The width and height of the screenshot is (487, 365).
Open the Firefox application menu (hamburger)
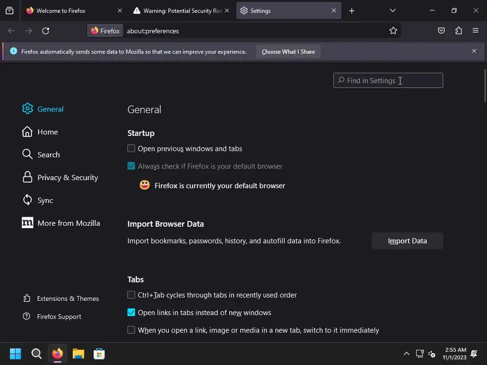476,31
